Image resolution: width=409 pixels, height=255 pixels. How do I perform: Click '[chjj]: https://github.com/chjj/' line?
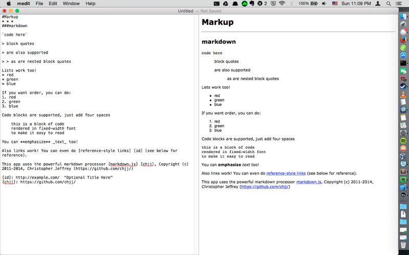pos(39,182)
